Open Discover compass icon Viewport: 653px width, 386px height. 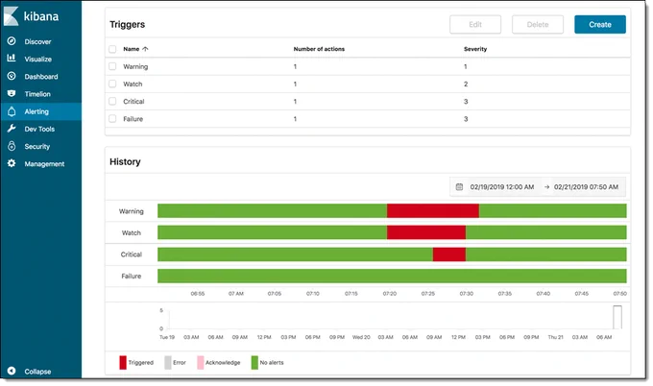(12, 41)
